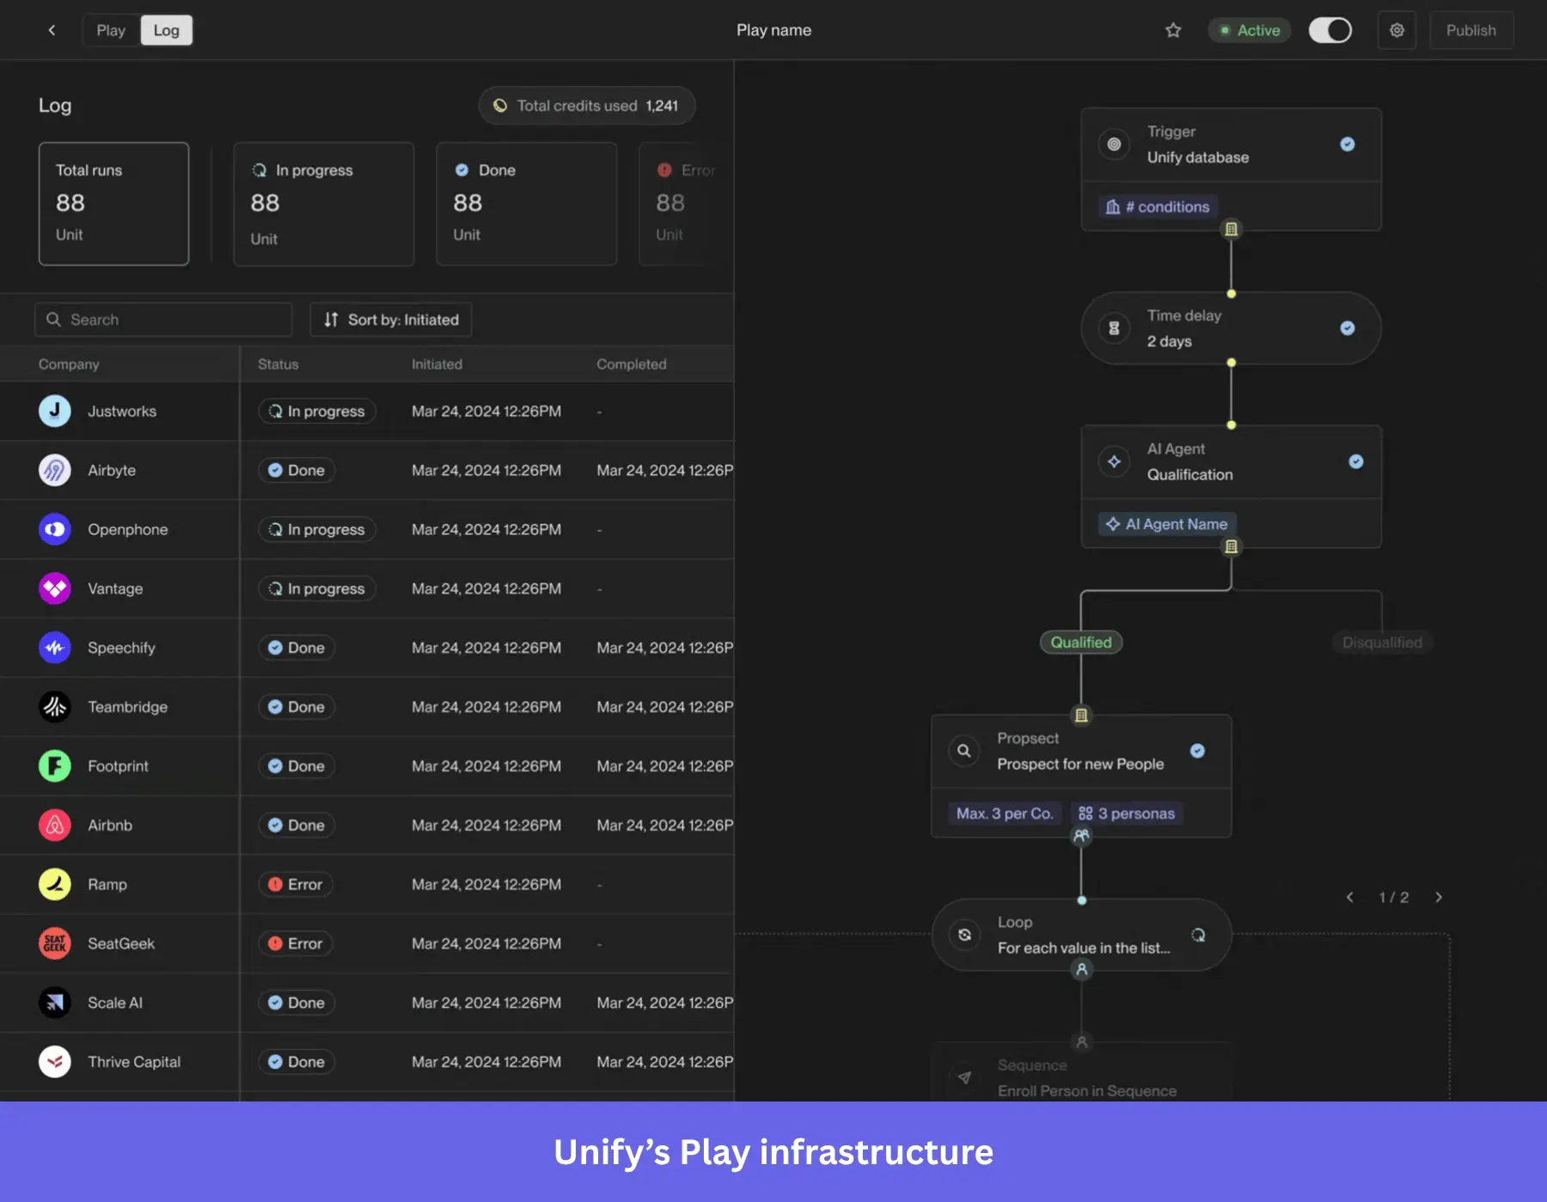Viewport: 1547px width, 1202px height.
Task: Click the # conditions tag
Action: pyautogui.click(x=1158, y=207)
